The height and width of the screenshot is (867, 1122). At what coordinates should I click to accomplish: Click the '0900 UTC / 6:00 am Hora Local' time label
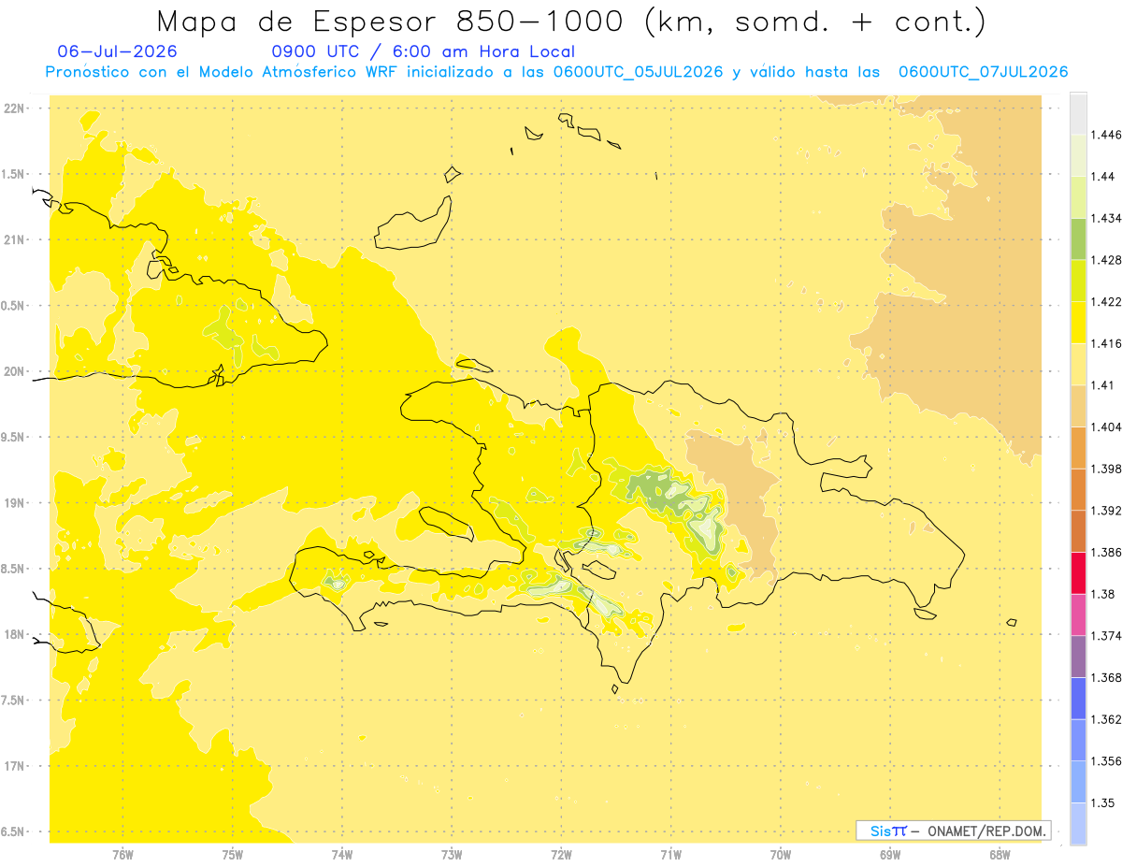(x=423, y=52)
